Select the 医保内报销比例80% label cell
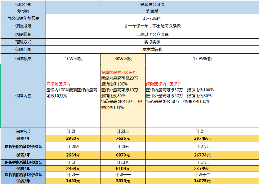This screenshot has width=259, height=184. click(23, 162)
